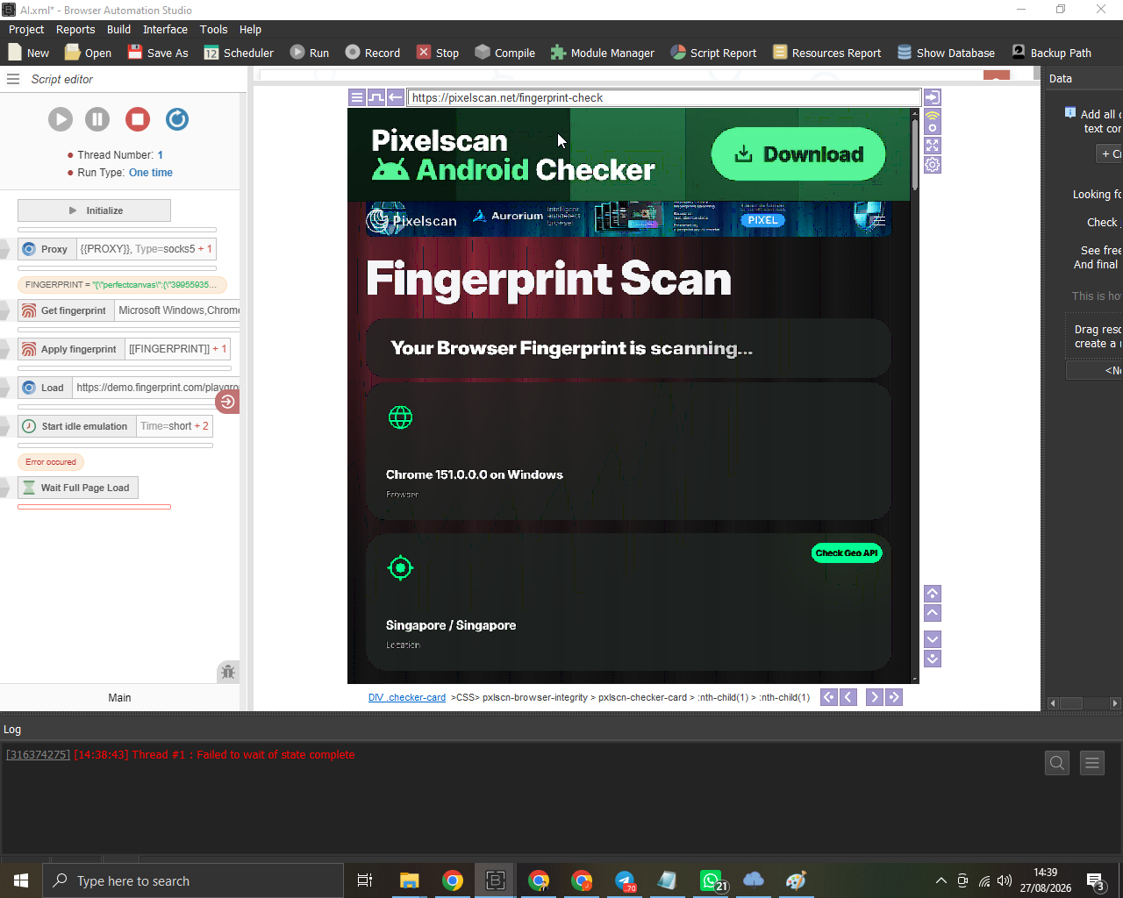The image size is (1123, 898).
Task: View the Resources Report
Action: tap(826, 53)
